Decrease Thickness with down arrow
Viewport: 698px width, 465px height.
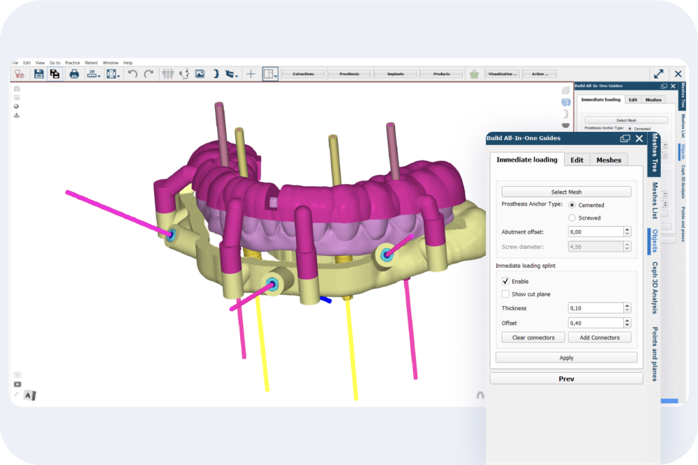628,310
